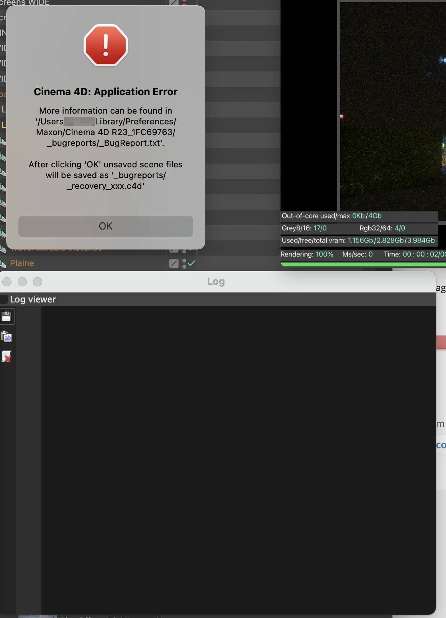
Task: Clear the log with the red X page icon
Action: click(6, 357)
